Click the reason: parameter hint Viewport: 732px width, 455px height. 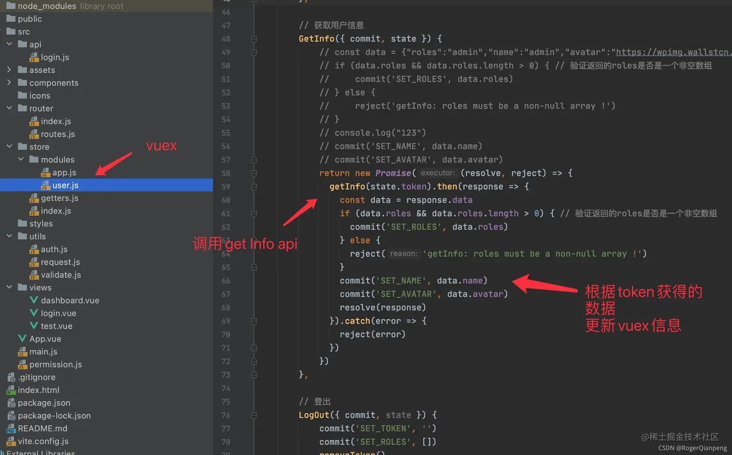[403, 254]
